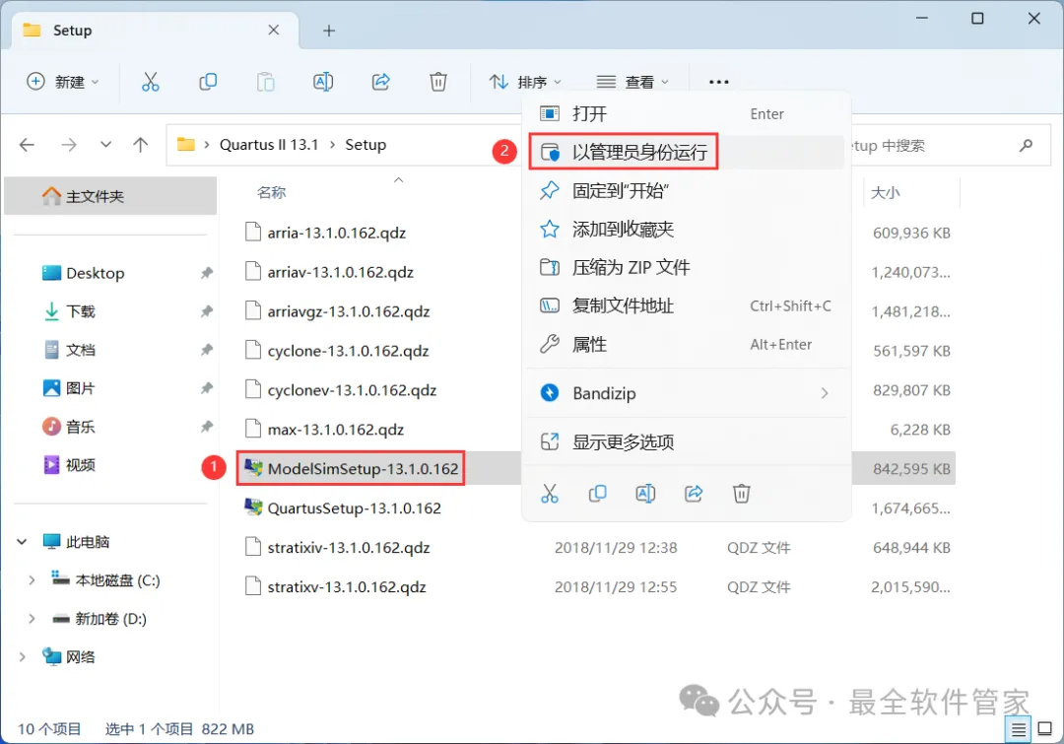Viewport: 1064px width, 744px height.
Task: Choose 打开 in context menu
Action: click(x=687, y=114)
